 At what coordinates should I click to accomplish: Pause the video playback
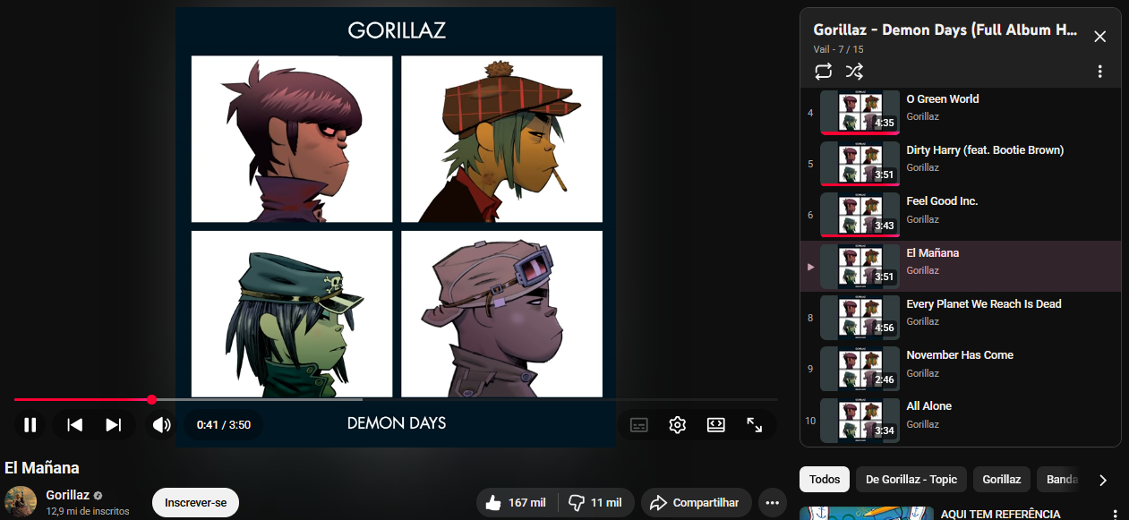(30, 425)
